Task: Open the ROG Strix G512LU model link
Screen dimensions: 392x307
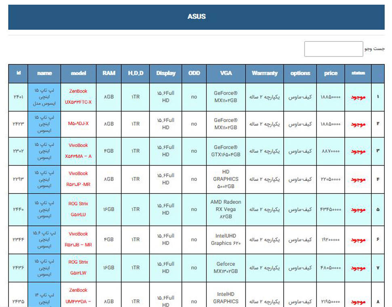Action: point(78,209)
